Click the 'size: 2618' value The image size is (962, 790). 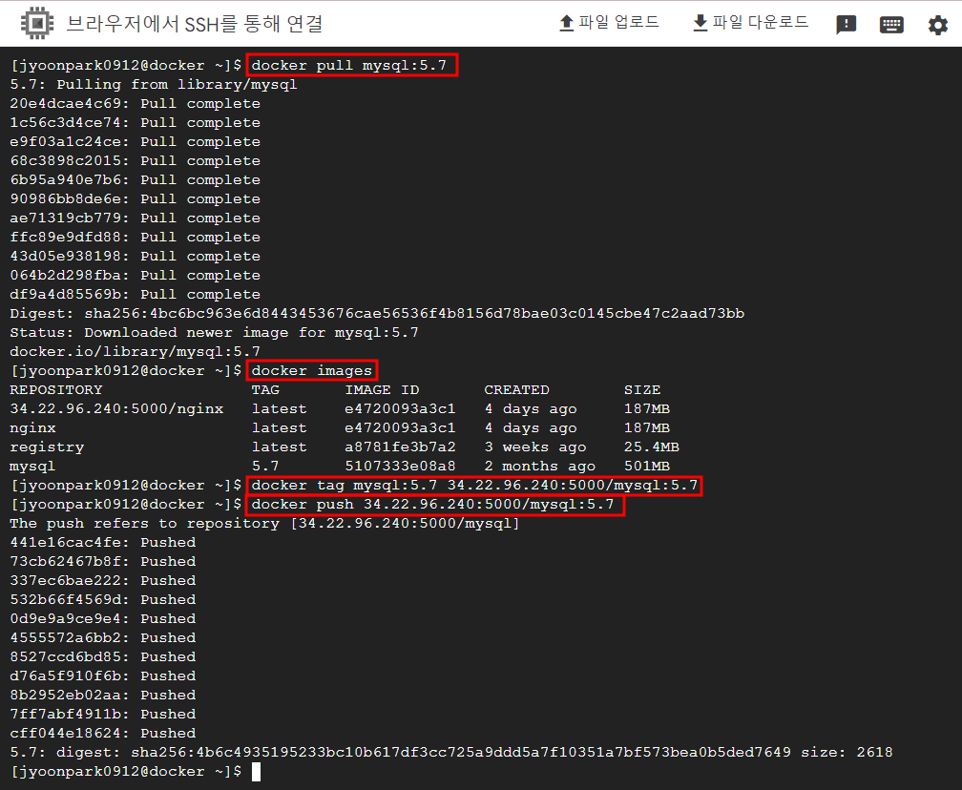[x=847, y=752]
